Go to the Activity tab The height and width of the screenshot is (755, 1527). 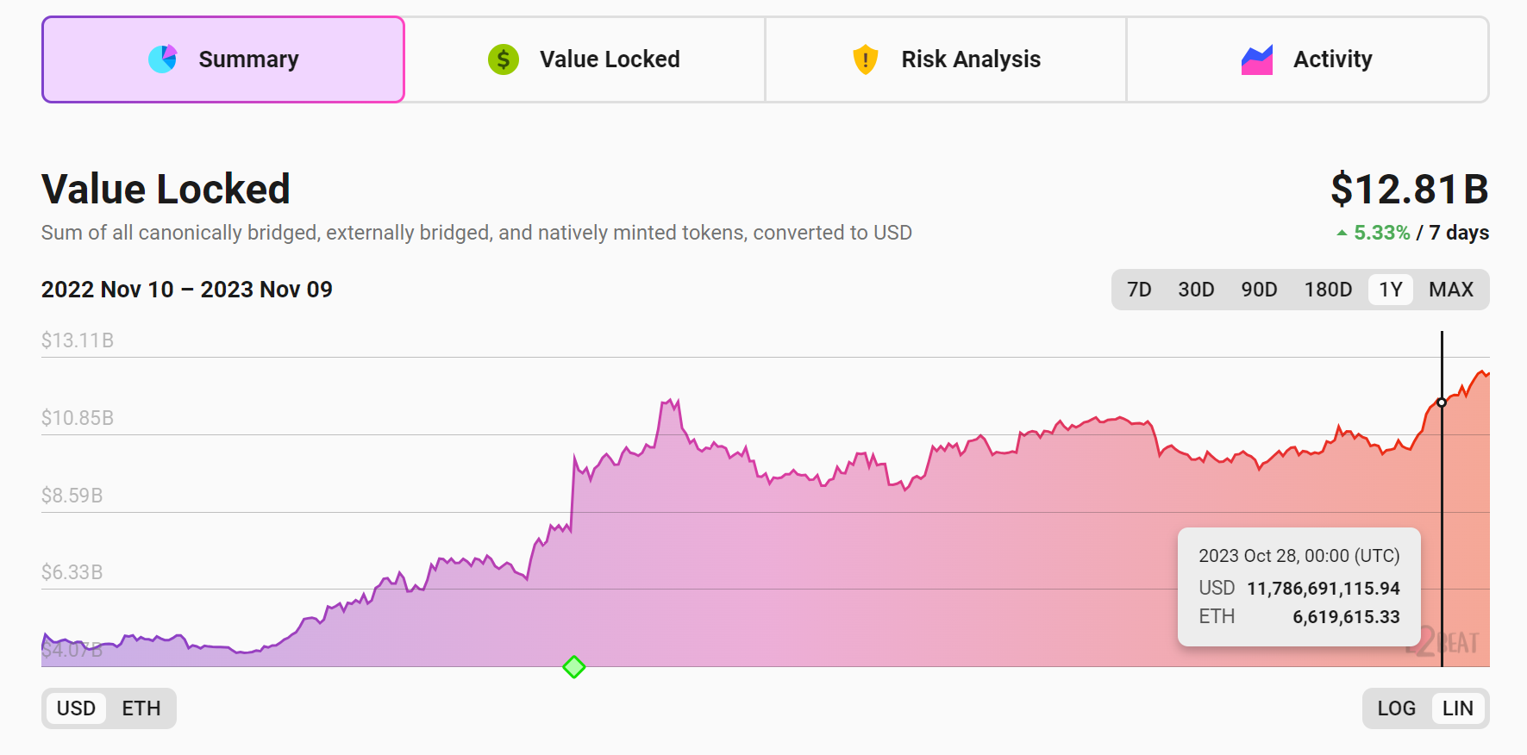point(1307,59)
